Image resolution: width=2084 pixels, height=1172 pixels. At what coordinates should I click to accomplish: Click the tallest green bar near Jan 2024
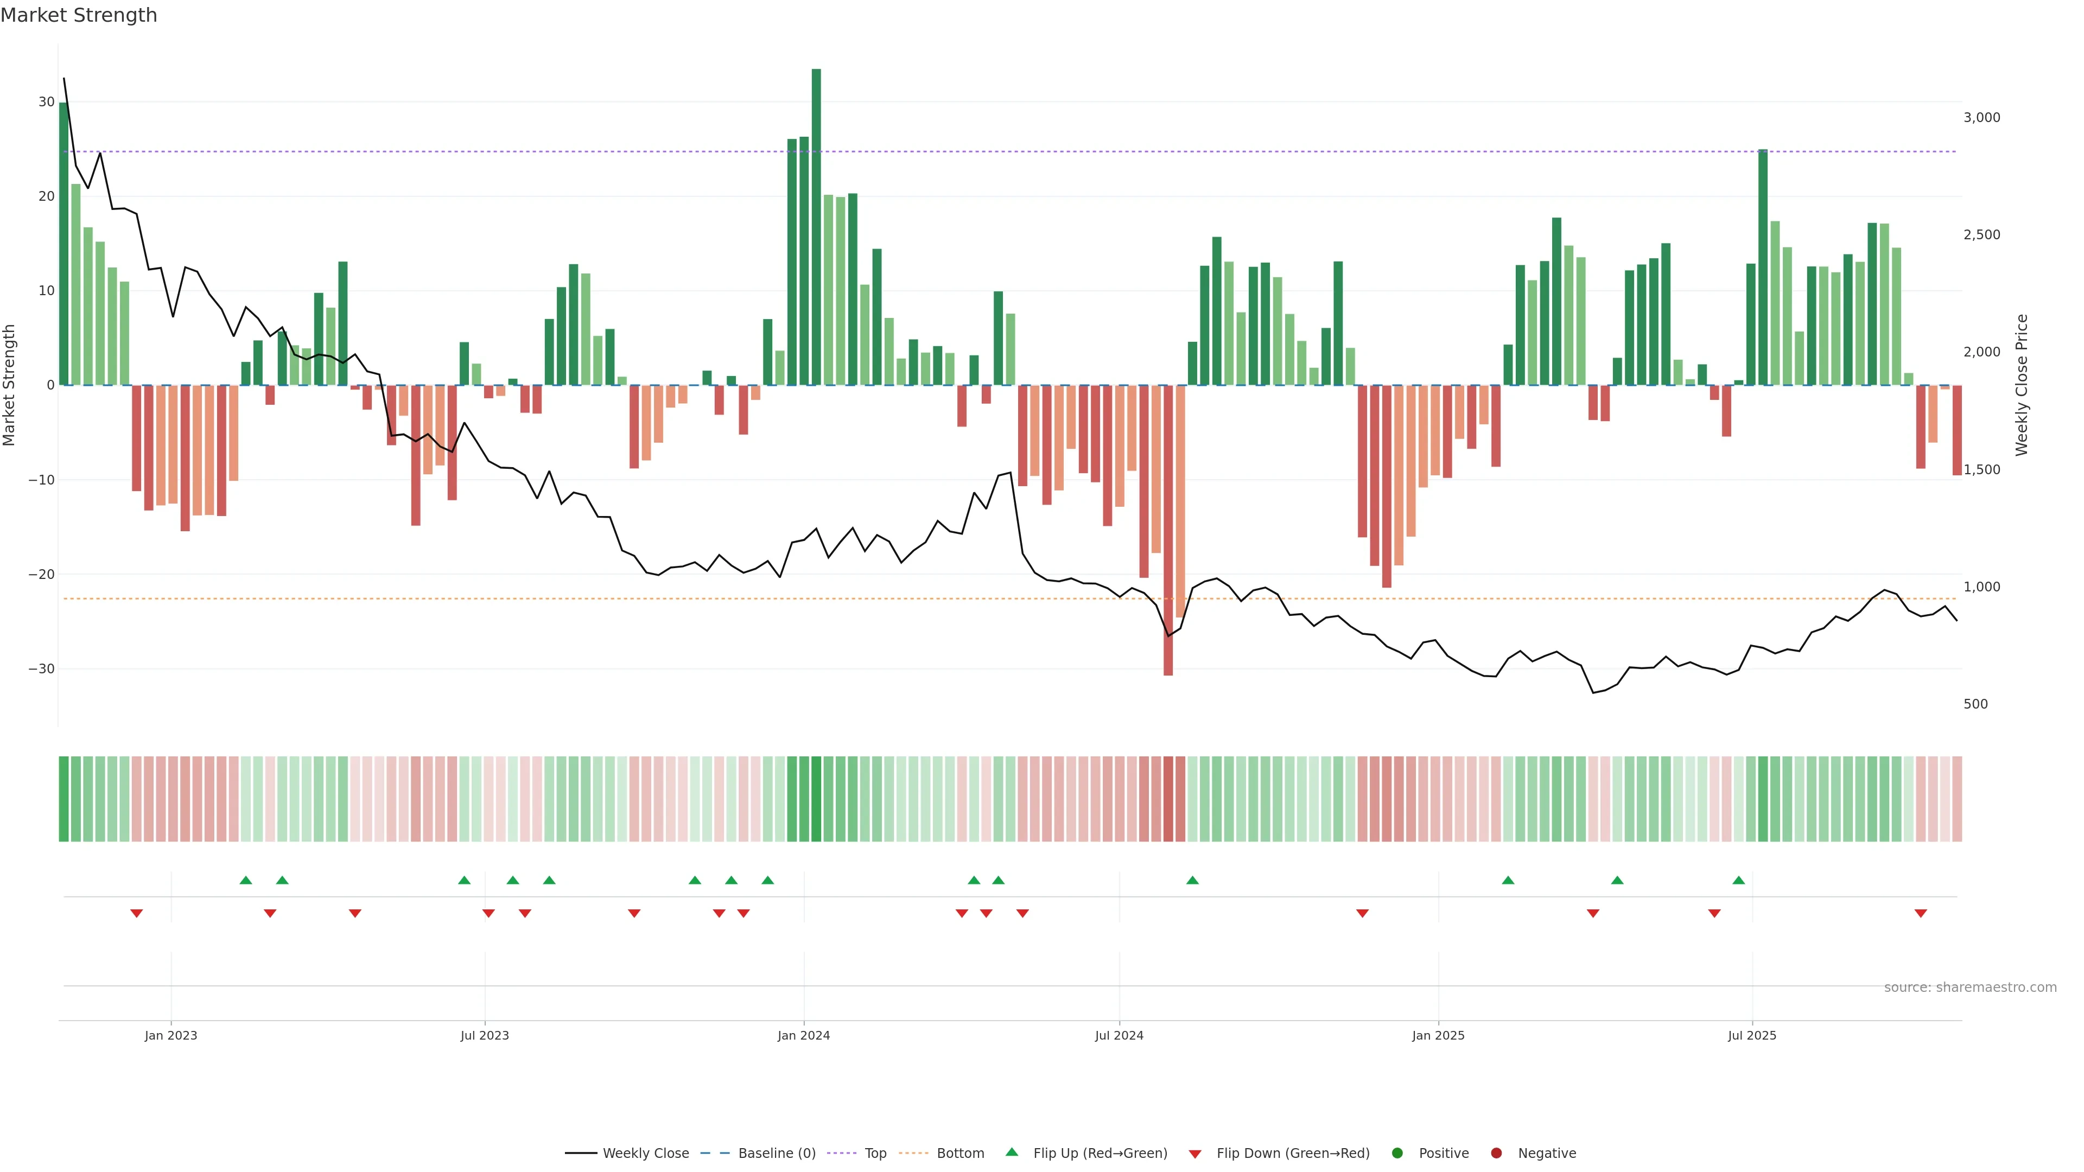pyautogui.click(x=816, y=226)
